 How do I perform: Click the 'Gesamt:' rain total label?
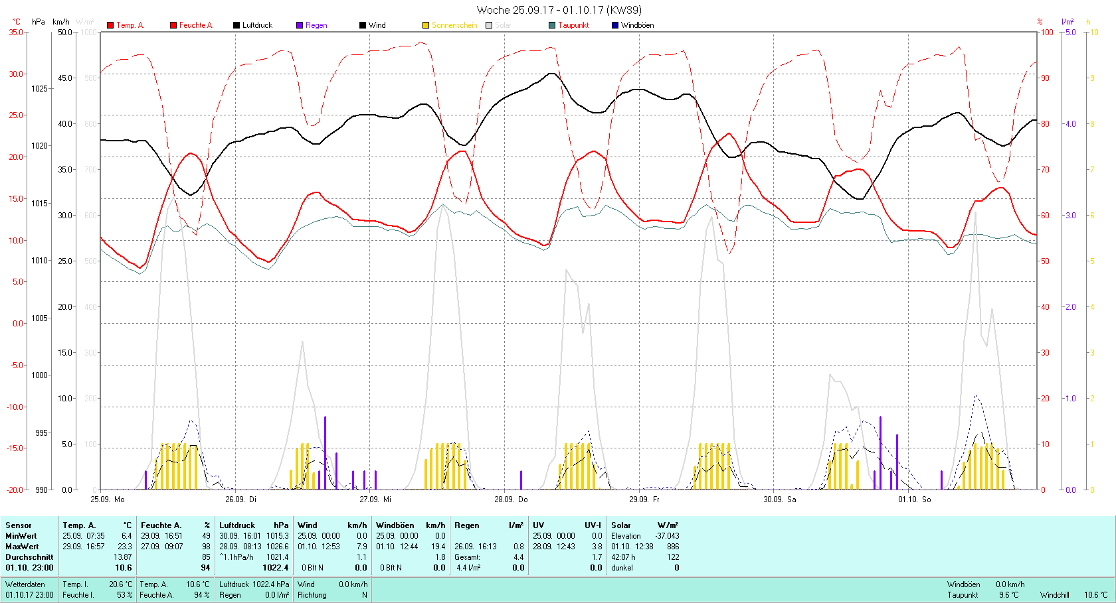(x=467, y=557)
